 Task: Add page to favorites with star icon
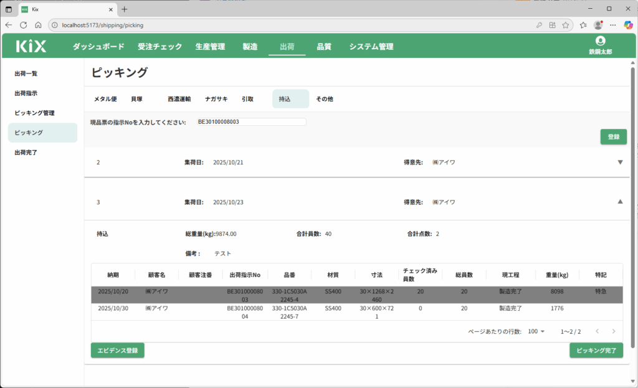coord(566,25)
